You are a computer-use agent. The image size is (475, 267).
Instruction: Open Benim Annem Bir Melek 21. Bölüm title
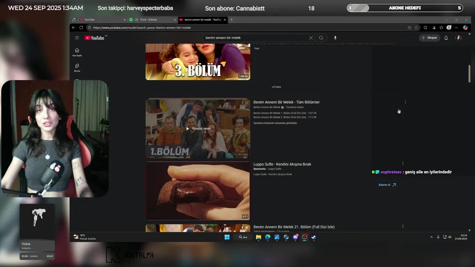coord(294,227)
